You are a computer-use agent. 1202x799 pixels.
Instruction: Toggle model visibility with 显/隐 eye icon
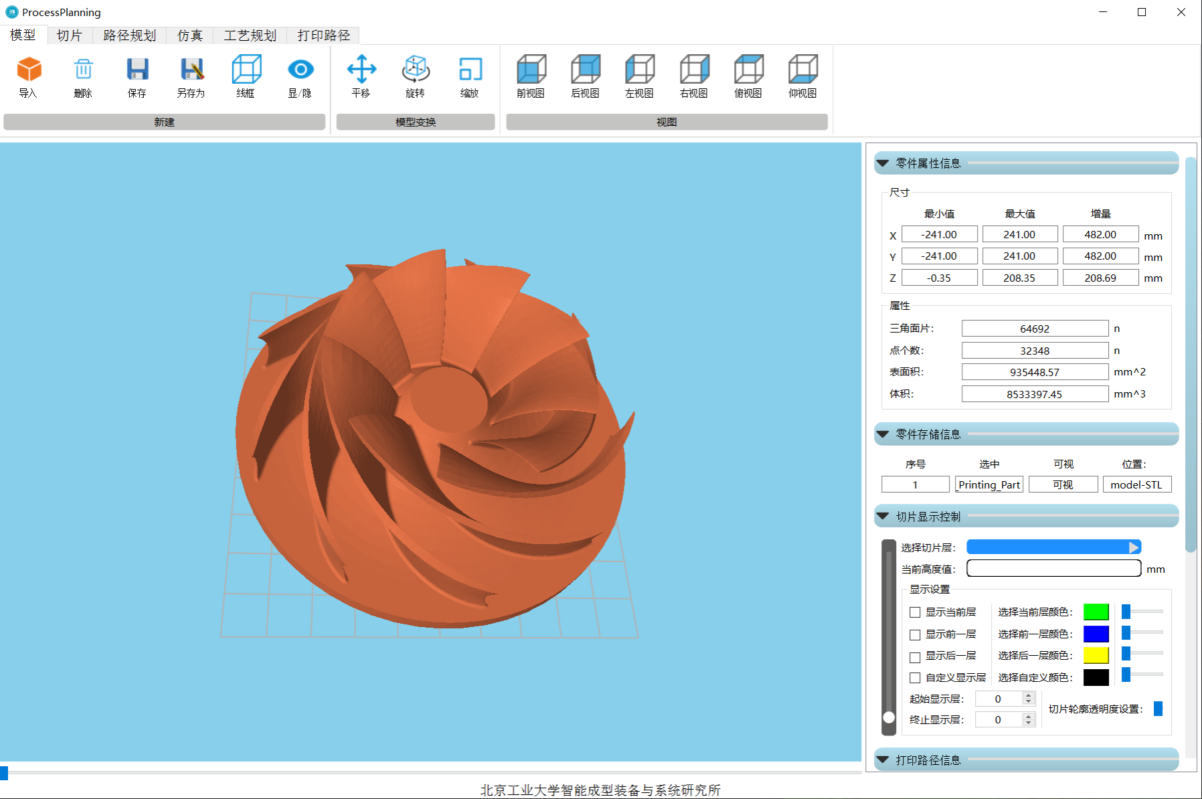tap(300, 70)
